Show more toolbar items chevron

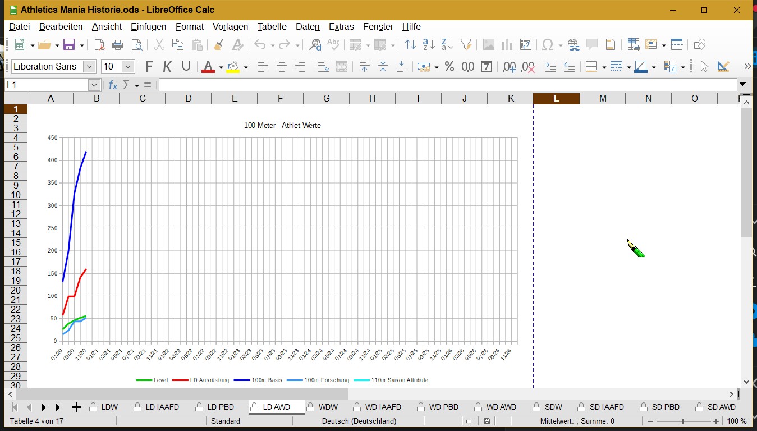point(747,67)
